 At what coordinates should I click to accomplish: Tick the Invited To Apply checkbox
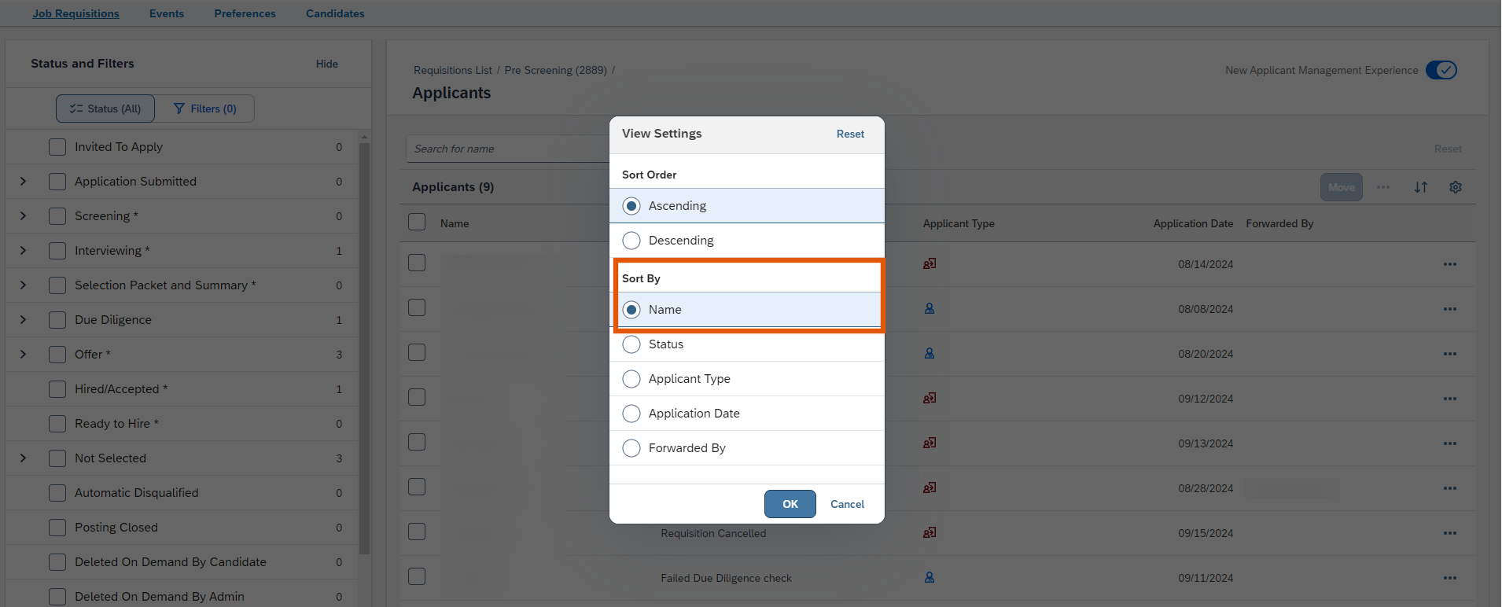[x=57, y=147]
